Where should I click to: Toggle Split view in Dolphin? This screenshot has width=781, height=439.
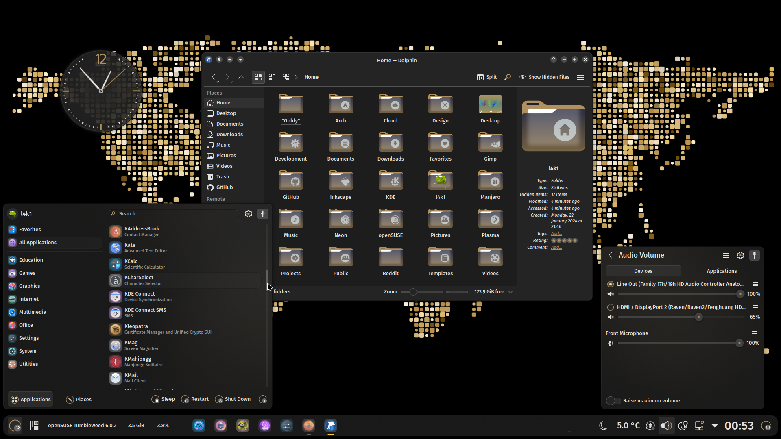tap(487, 77)
